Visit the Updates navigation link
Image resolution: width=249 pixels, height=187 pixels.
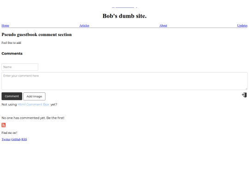tap(242, 25)
